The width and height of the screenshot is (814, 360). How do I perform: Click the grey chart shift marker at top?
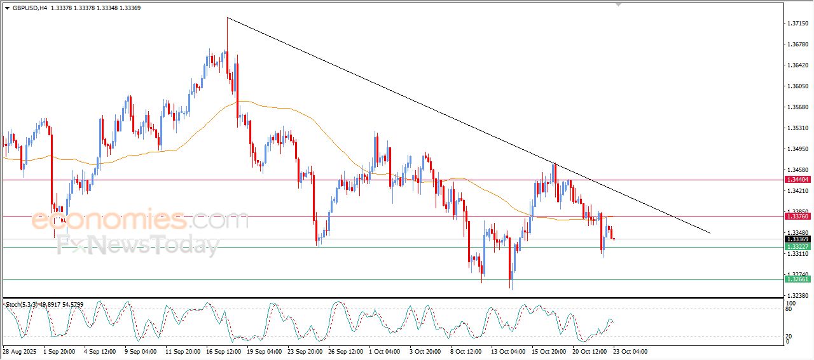[617, 4]
